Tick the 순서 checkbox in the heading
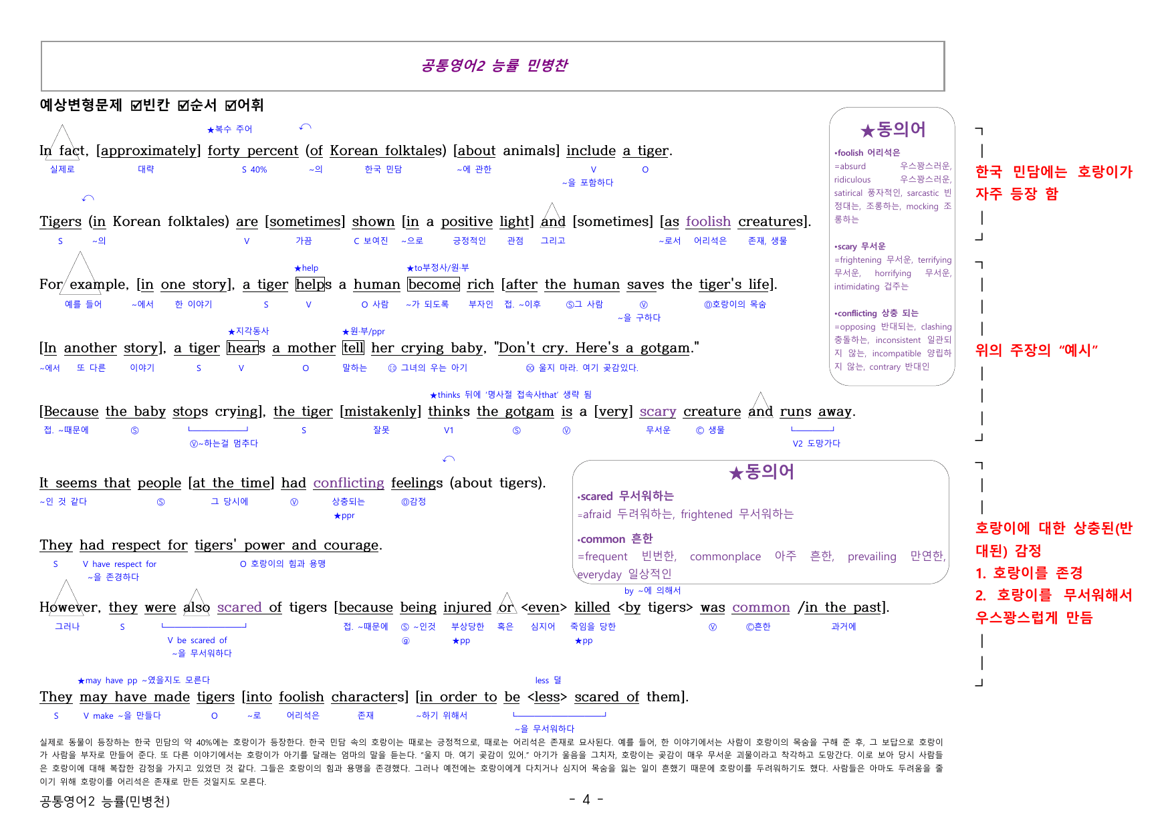This screenshot has height=829, width=1172. tap(183, 106)
